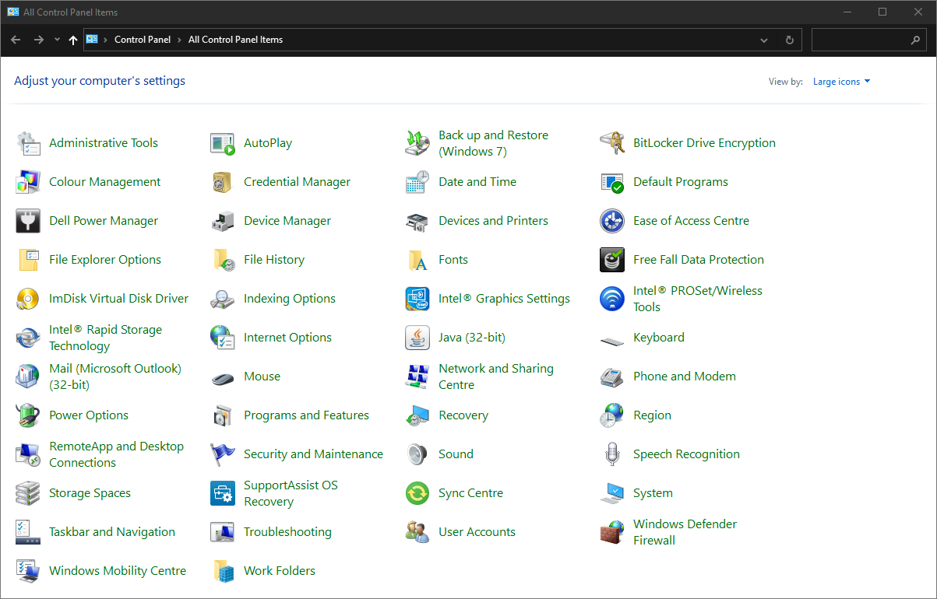The image size is (937, 599).
Task: Open the Speech Recognition microphone icon
Action: tap(612, 454)
